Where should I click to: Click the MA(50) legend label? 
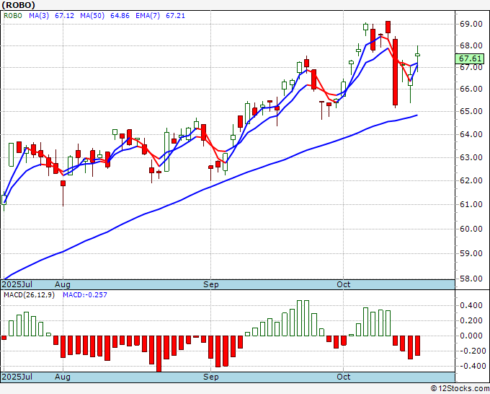tap(92, 16)
